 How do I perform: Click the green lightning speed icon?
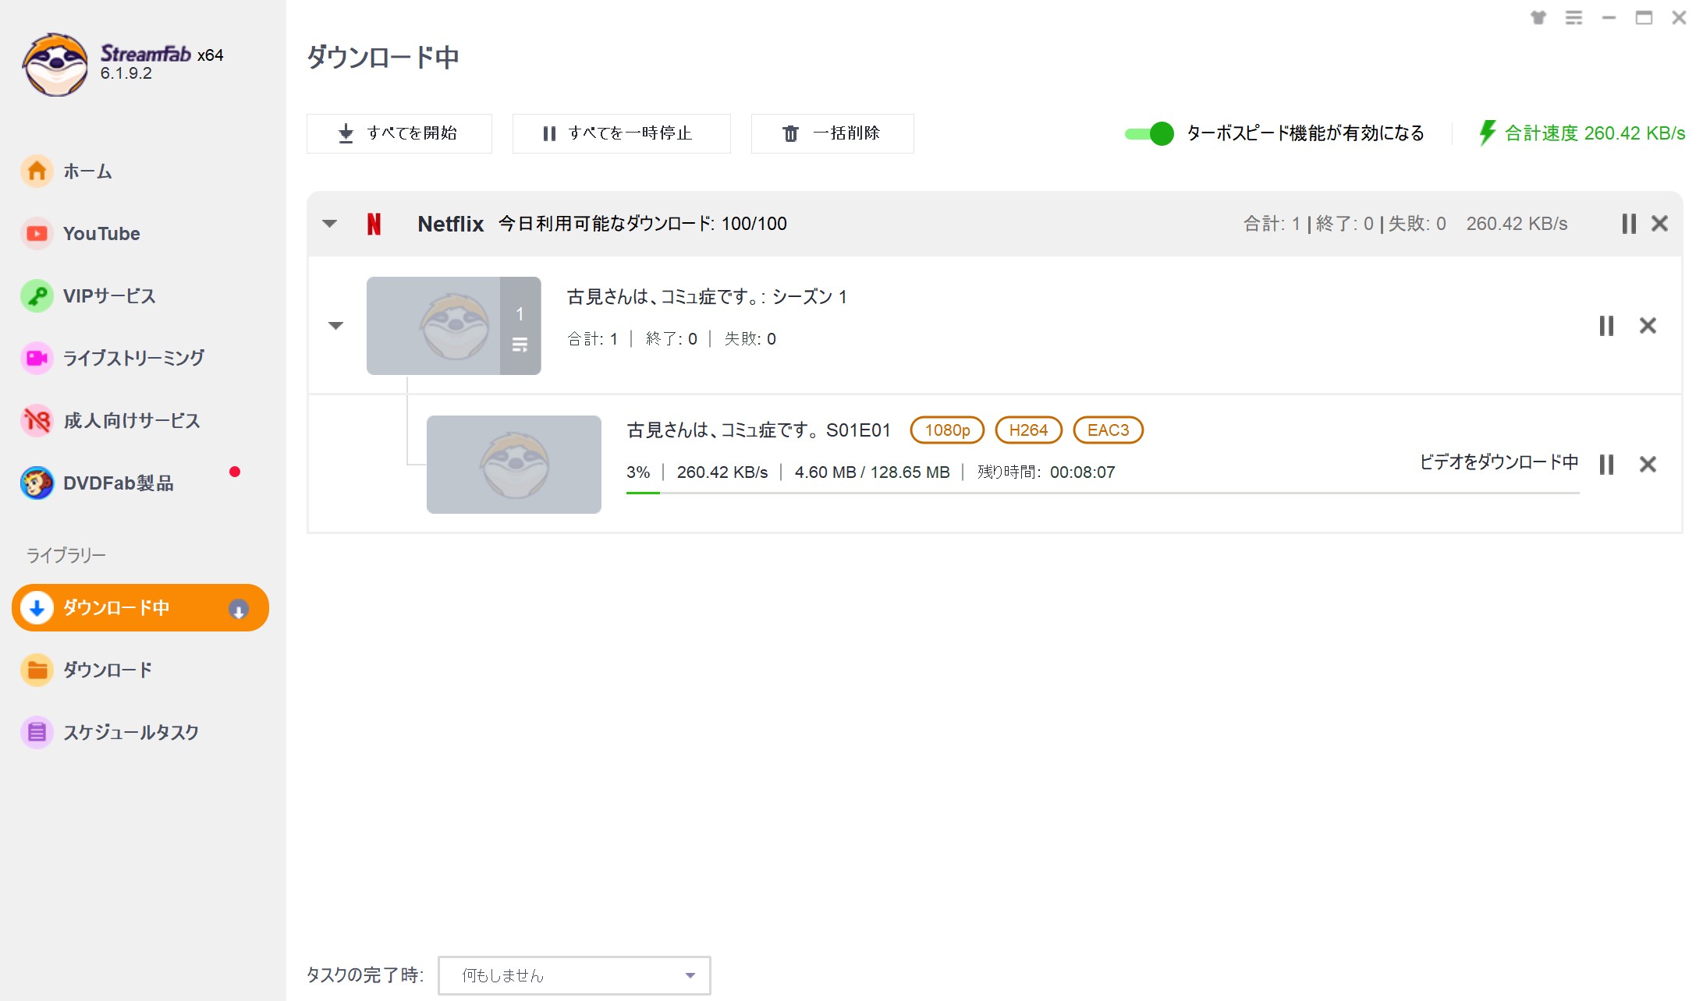[1488, 133]
